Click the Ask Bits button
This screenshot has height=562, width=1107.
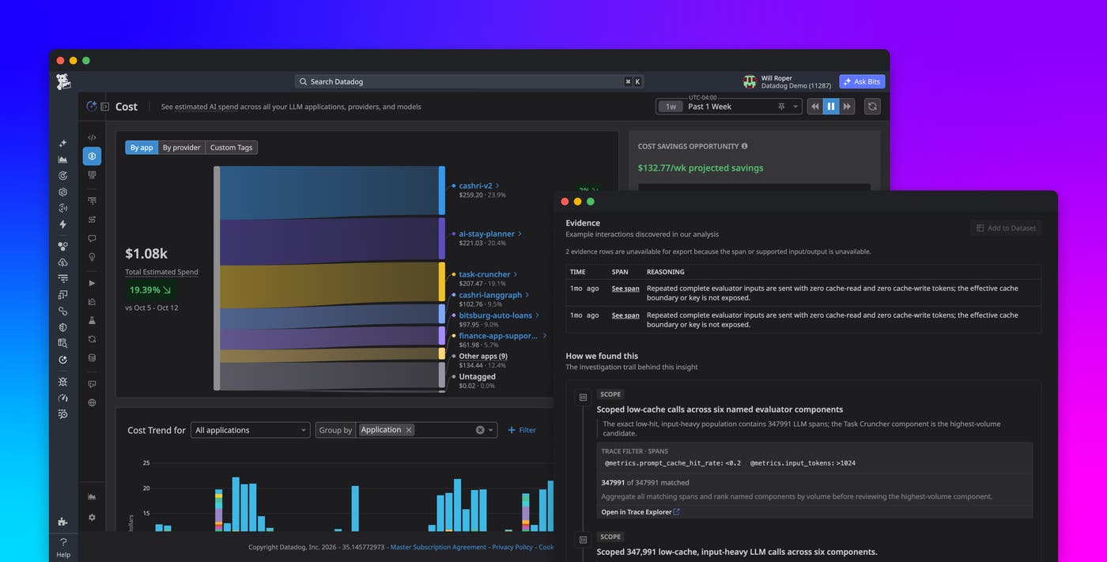[x=862, y=81]
